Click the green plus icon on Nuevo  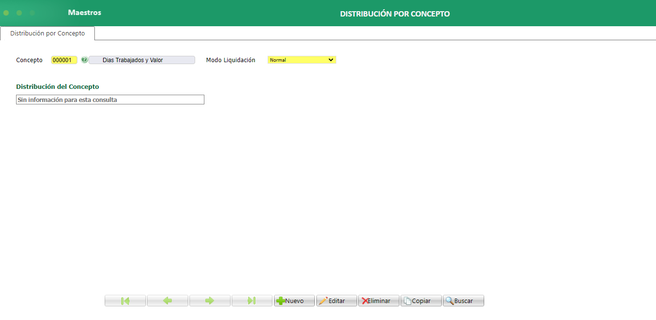pos(281,300)
